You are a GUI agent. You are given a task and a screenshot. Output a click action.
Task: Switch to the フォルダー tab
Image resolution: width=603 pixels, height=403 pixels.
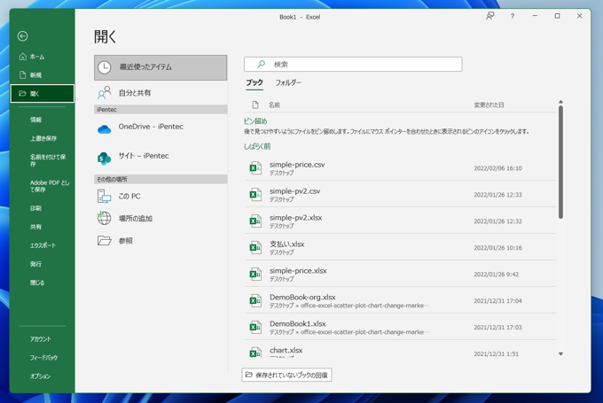pyautogui.click(x=288, y=83)
